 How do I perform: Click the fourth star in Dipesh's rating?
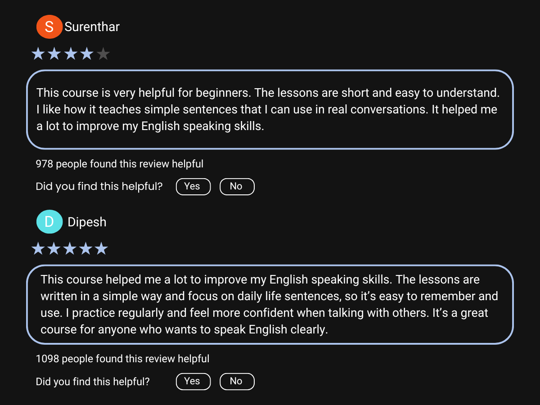pos(86,249)
